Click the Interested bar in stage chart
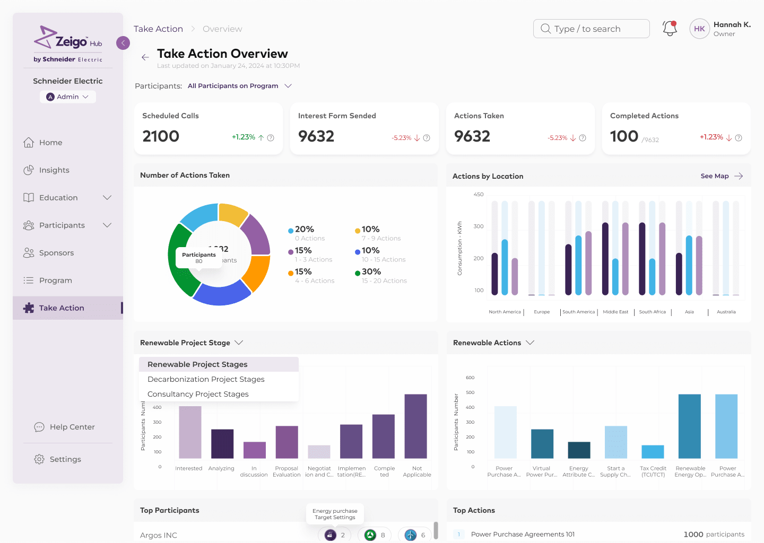764x543 pixels. pos(190,432)
